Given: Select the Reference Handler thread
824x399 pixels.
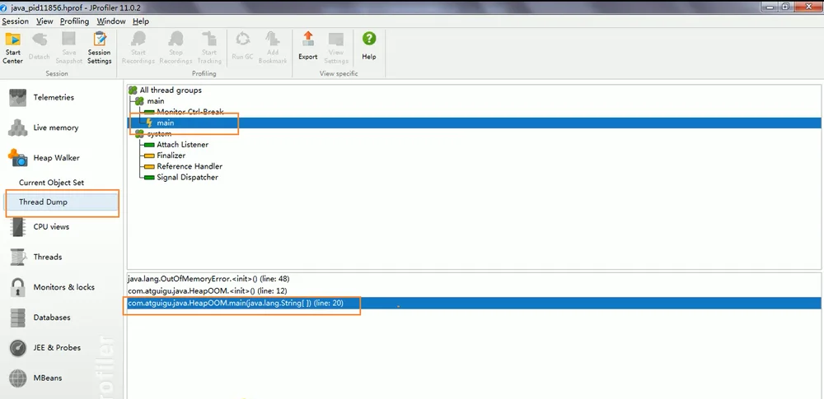Looking at the screenshot, I should (190, 166).
